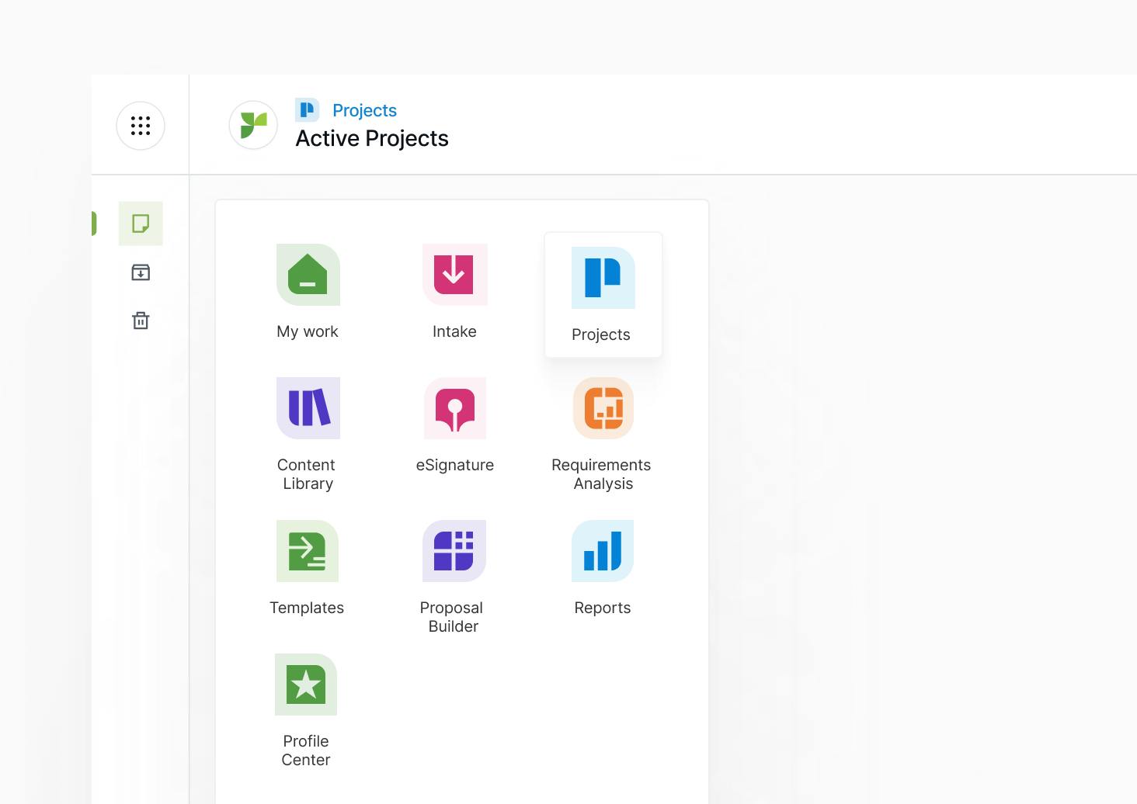Launch the Intake app icon

click(454, 275)
